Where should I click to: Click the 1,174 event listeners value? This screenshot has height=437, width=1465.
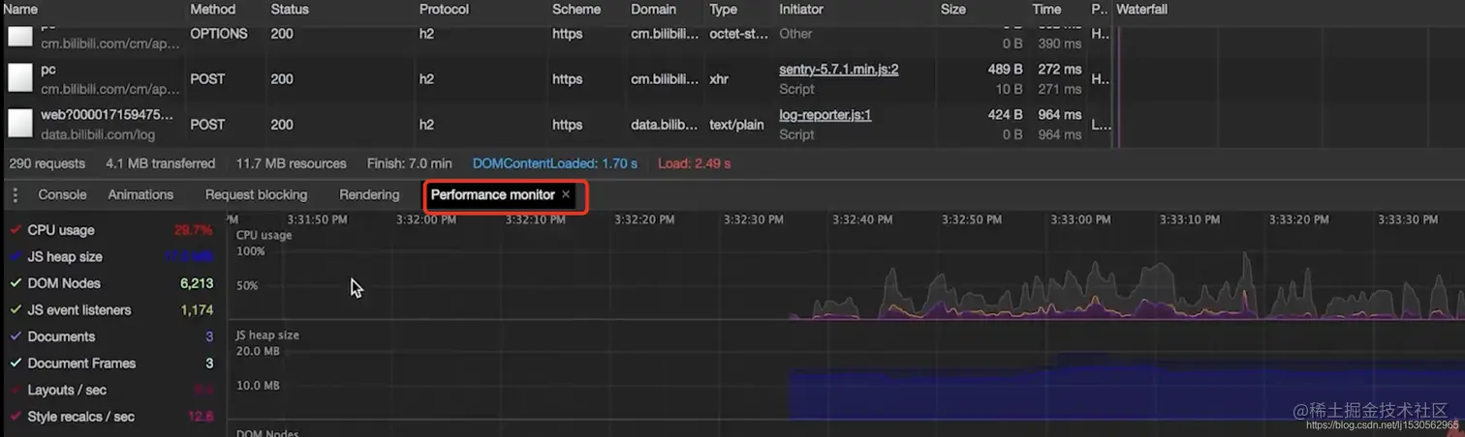pos(197,310)
